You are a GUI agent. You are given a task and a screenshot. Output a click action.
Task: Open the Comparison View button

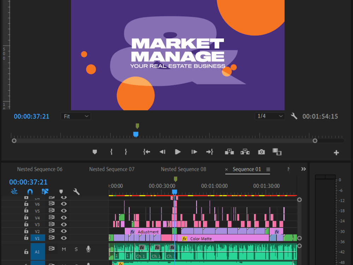[x=277, y=152]
